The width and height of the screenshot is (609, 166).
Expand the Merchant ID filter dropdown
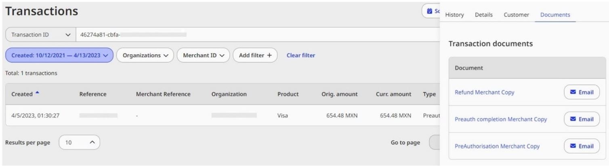point(203,55)
